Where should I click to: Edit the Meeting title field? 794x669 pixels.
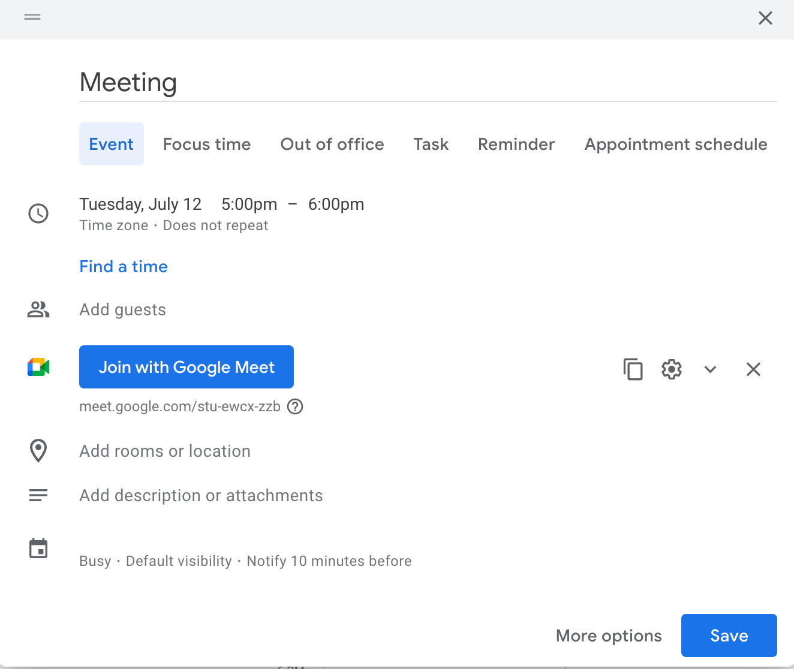coord(428,82)
